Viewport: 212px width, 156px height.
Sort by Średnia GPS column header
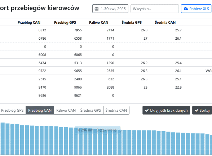tap(132, 22)
